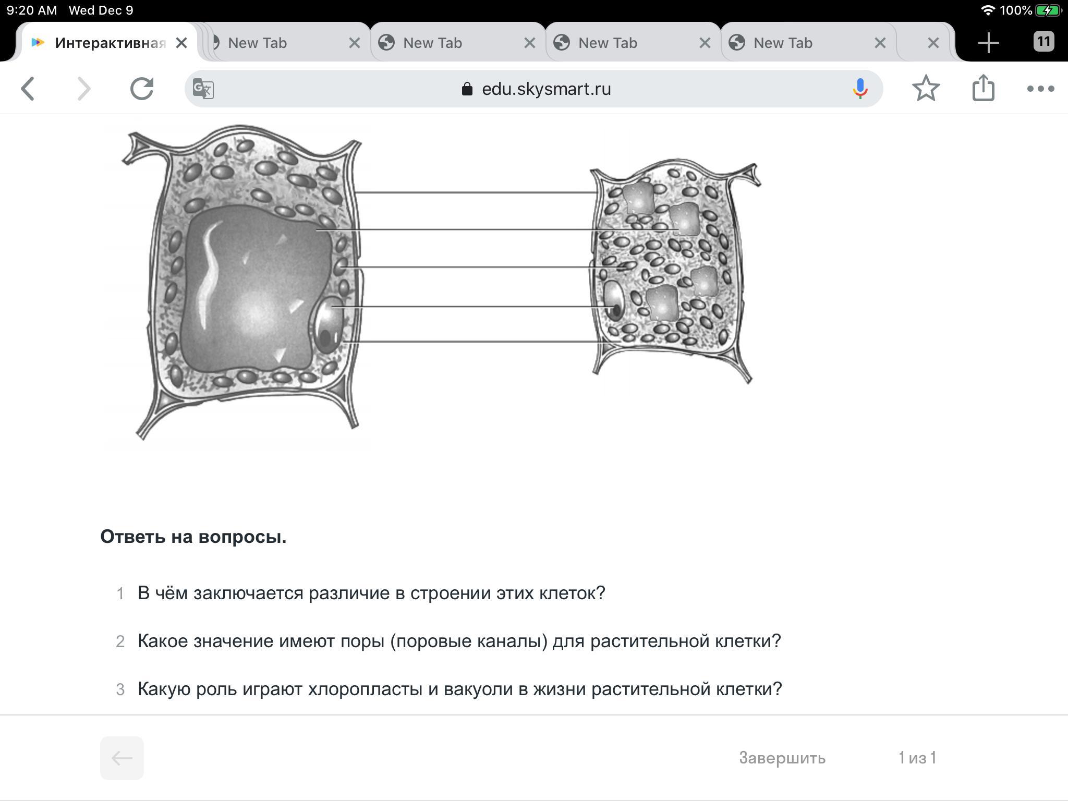This screenshot has height=801, width=1068.
Task: Go back with the browser back arrow
Action: tap(28, 89)
